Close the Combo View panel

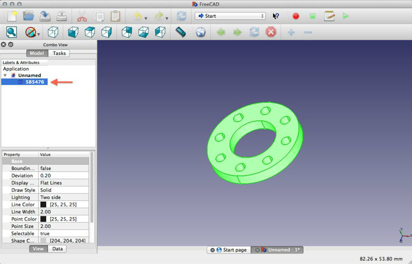click(x=4, y=45)
